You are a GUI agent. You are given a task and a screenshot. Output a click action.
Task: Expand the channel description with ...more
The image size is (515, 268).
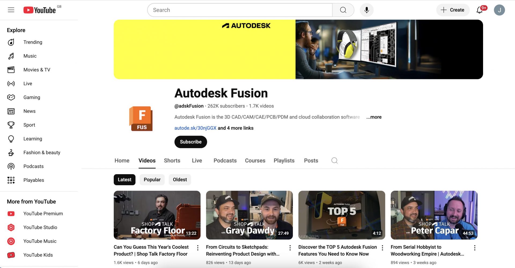374,117
